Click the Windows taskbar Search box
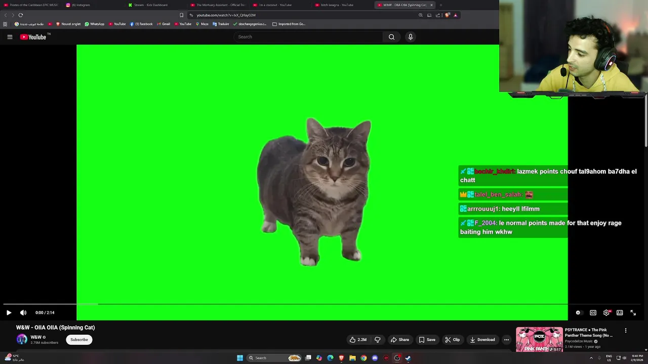This screenshot has height=364, width=648. [275, 358]
